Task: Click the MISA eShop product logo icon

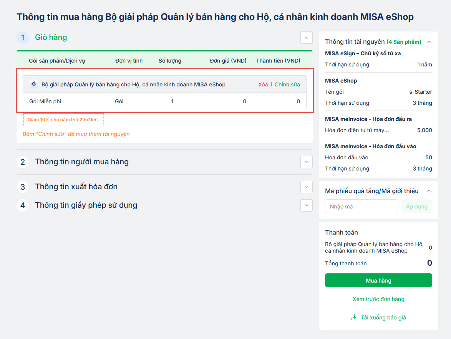Action: [x=34, y=84]
